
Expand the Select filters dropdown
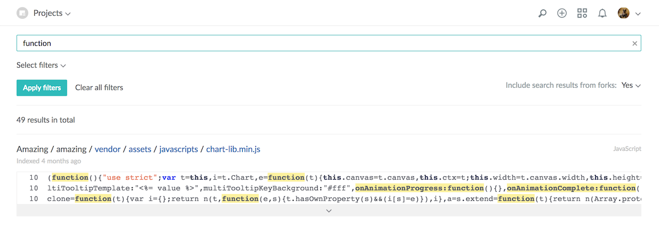pos(41,65)
